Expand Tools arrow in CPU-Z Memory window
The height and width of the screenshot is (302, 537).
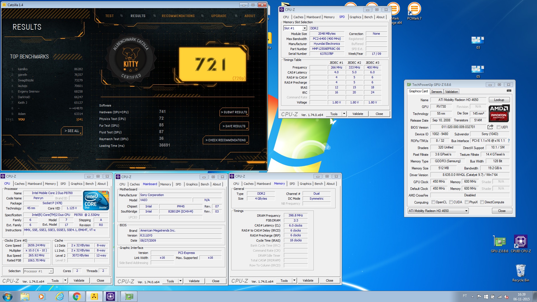click(x=294, y=280)
